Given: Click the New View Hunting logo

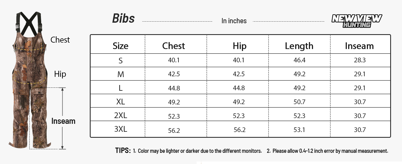Looking at the screenshot, I should click(x=357, y=21).
